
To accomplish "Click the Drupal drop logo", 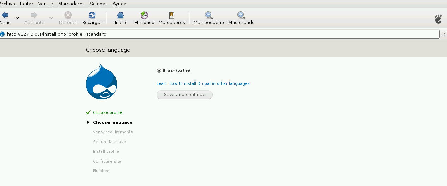I will tap(101, 82).
